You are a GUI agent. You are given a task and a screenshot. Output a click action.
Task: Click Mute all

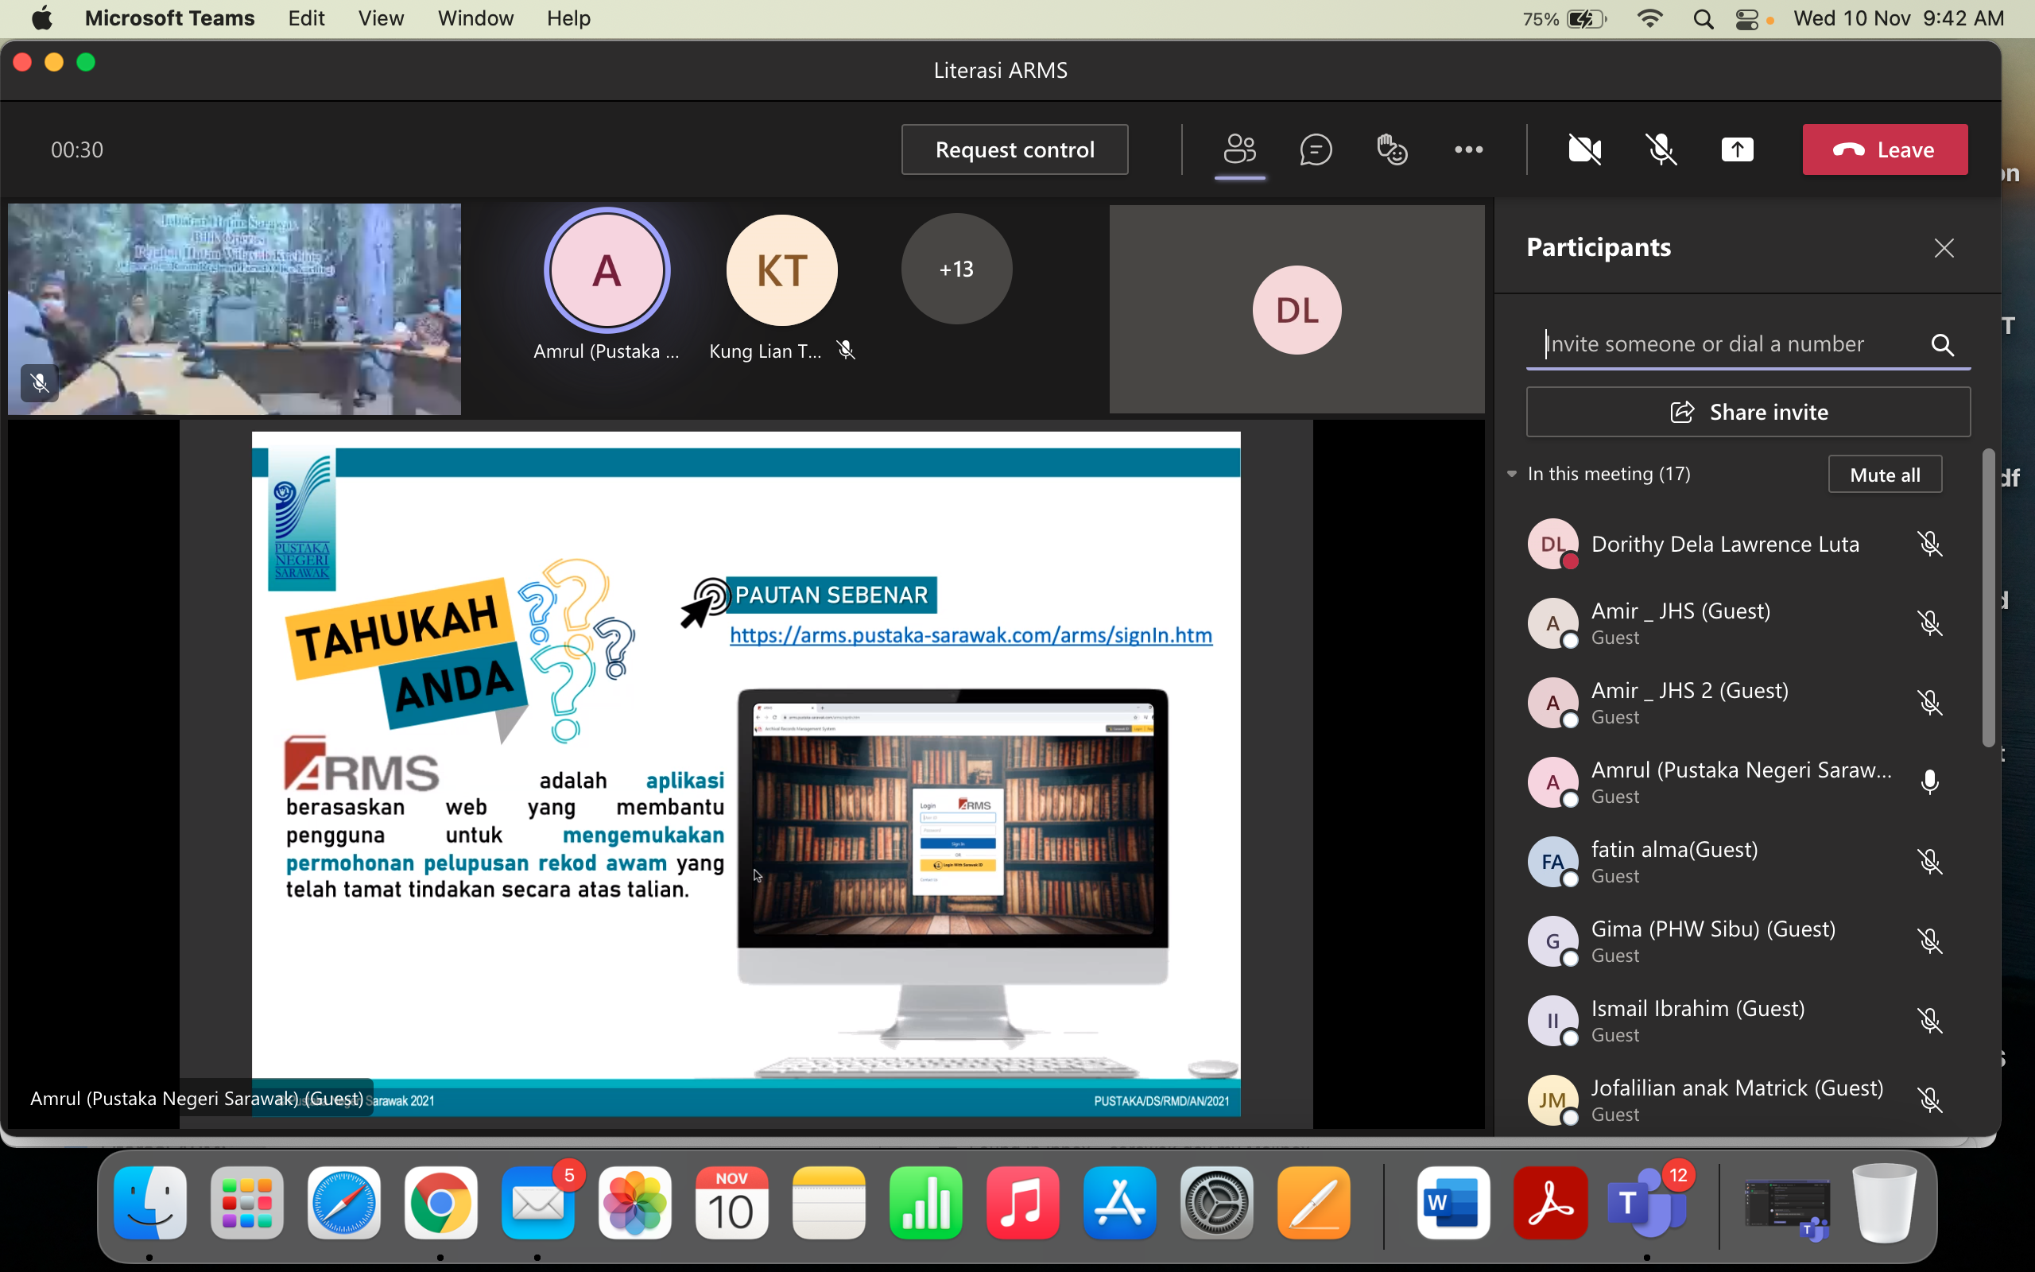tap(1885, 475)
